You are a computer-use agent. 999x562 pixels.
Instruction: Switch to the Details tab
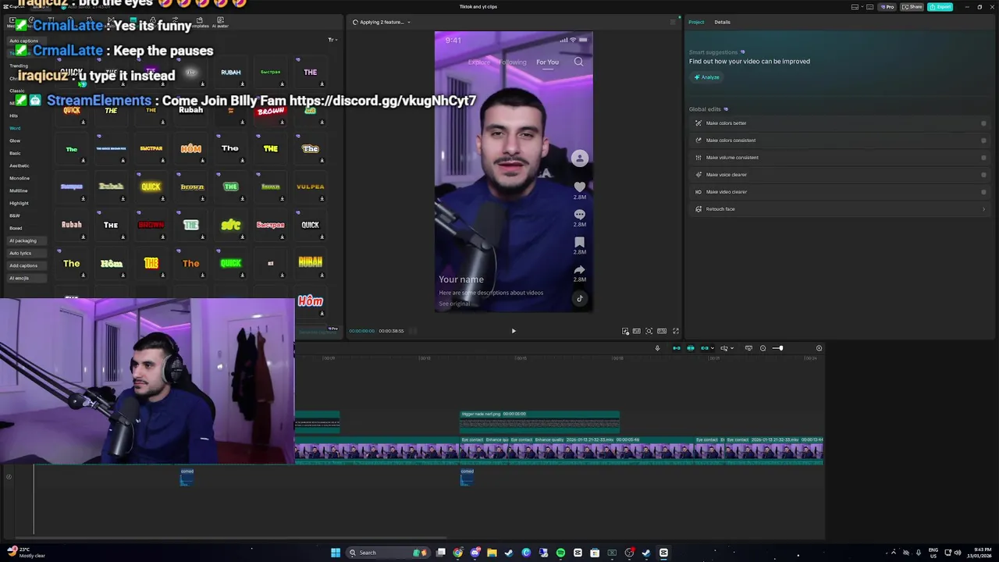[722, 22]
